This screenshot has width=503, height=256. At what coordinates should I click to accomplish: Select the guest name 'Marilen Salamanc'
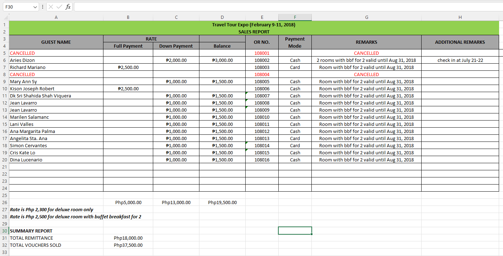click(x=30, y=117)
